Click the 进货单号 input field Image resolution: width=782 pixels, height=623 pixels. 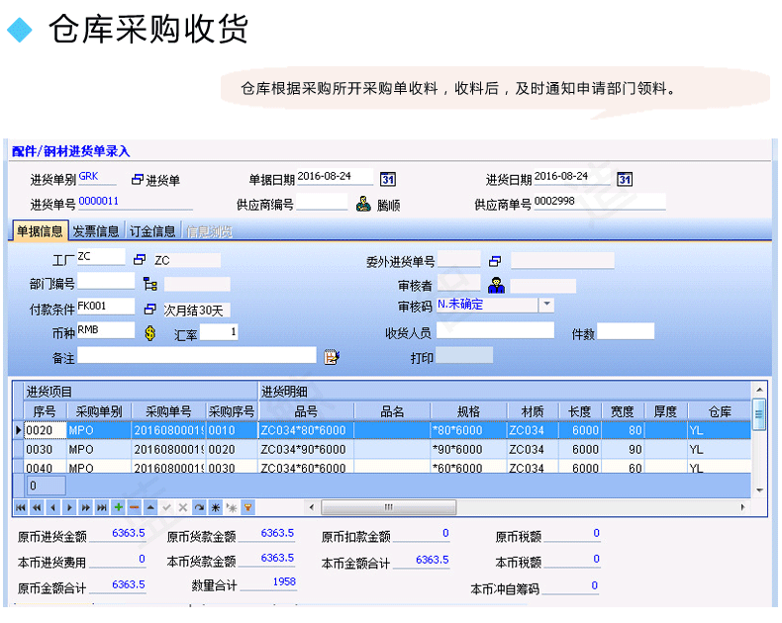pyautogui.click(x=136, y=203)
